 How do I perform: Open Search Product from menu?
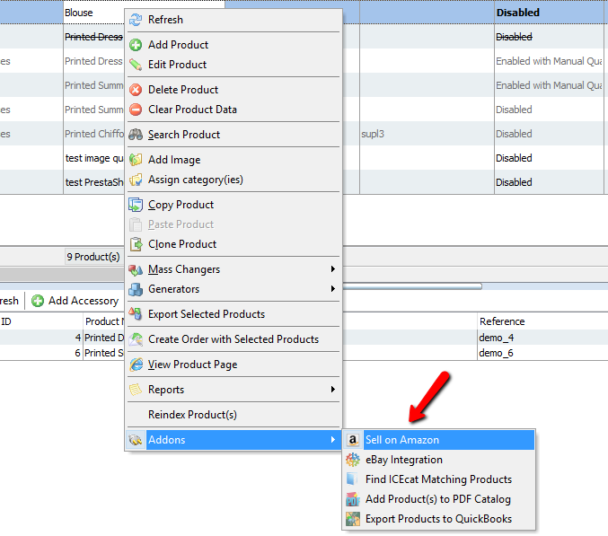[234, 135]
